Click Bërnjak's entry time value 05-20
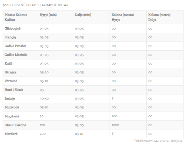Image resolution: width=189 pixels, height=145 pixels. pyautogui.click(x=44, y=72)
